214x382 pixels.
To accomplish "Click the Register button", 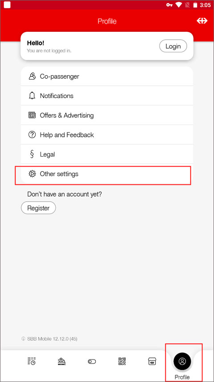I will (x=38, y=208).
